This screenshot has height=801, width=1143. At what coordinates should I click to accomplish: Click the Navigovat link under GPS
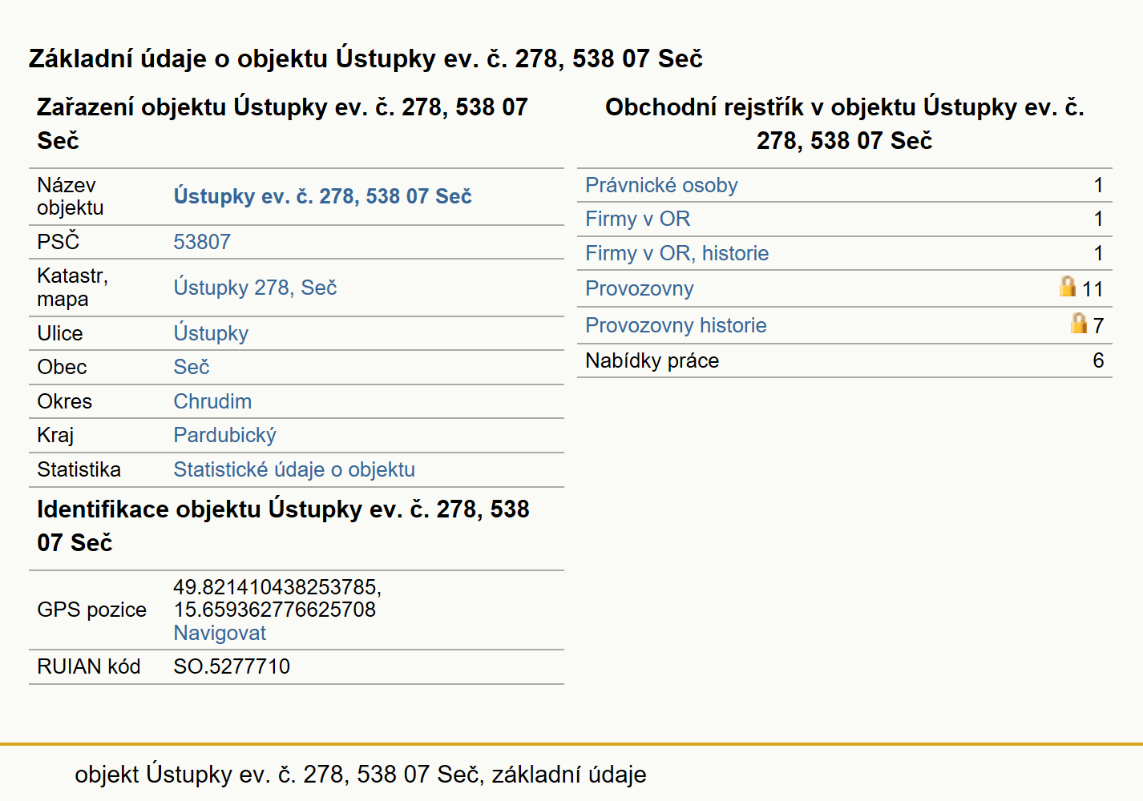(x=220, y=633)
